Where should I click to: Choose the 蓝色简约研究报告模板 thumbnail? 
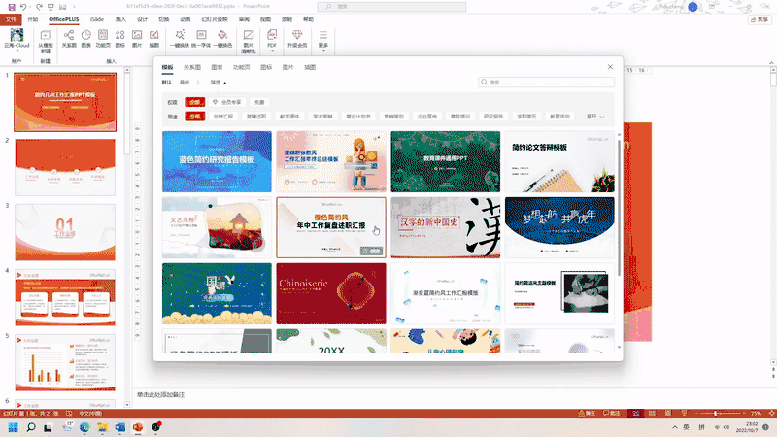(217, 161)
